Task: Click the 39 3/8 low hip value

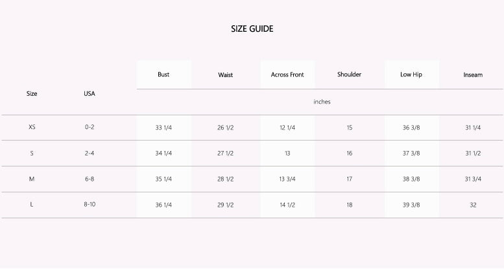Action: [x=411, y=205]
